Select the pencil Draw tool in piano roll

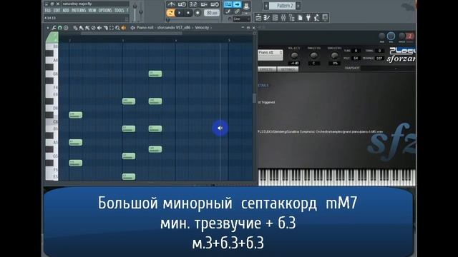coord(75,28)
